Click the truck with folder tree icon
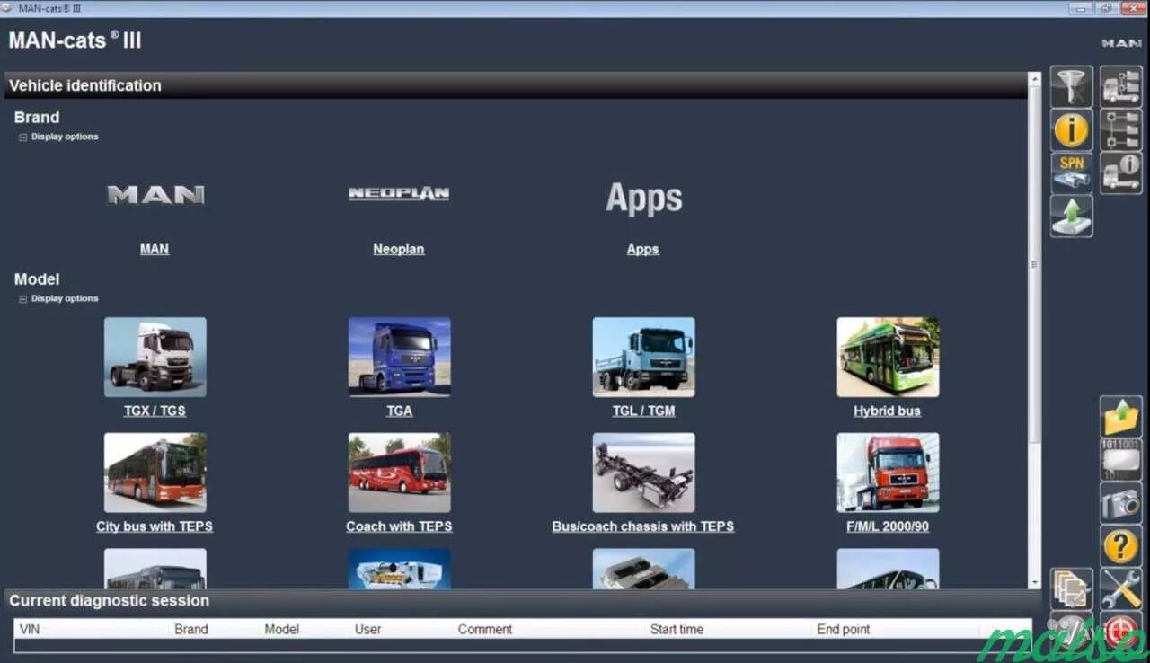 coord(1121,87)
